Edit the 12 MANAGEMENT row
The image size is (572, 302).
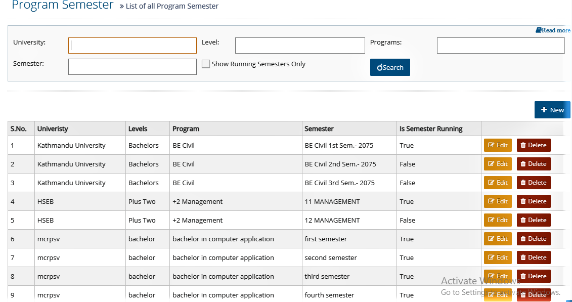(x=498, y=220)
